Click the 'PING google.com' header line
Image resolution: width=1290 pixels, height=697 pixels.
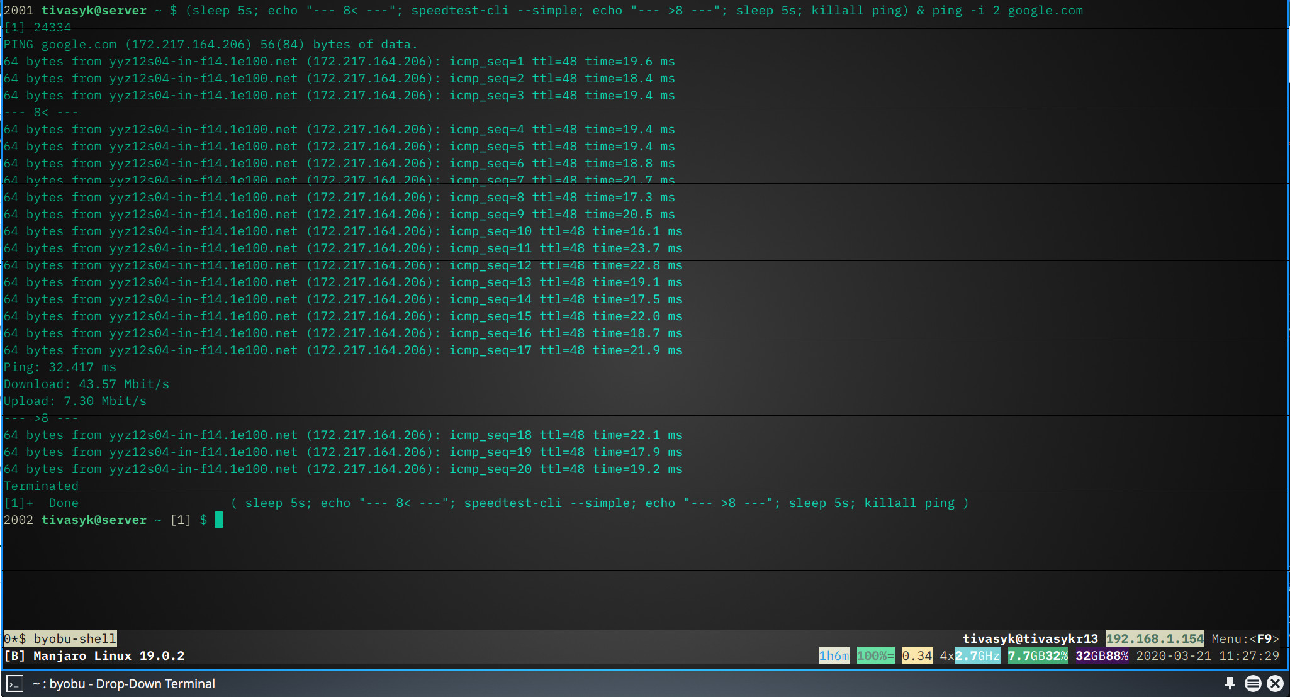211,44
